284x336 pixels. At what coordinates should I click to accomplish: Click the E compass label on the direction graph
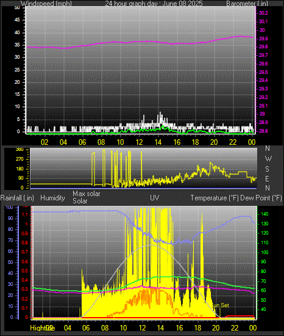(x=267, y=178)
